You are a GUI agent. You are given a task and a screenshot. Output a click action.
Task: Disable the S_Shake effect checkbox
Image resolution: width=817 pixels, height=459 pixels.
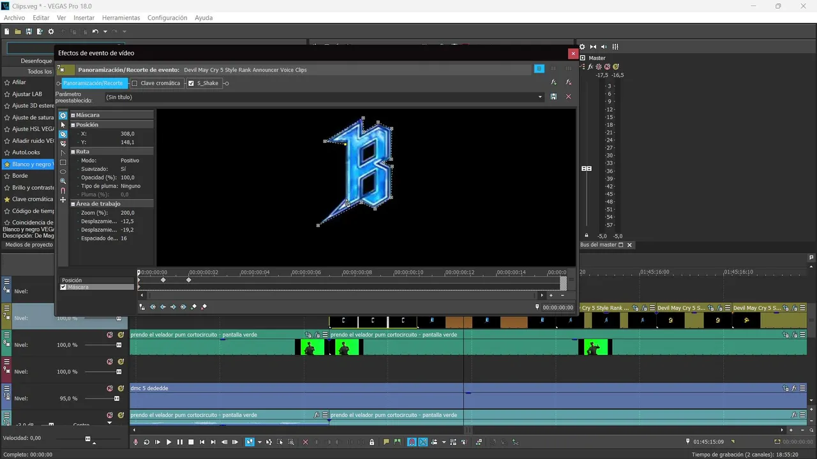tap(191, 83)
